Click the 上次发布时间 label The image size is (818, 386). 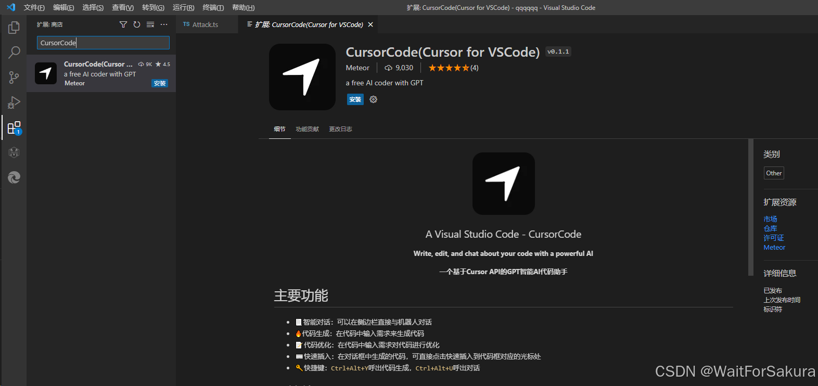click(x=782, y=300)
